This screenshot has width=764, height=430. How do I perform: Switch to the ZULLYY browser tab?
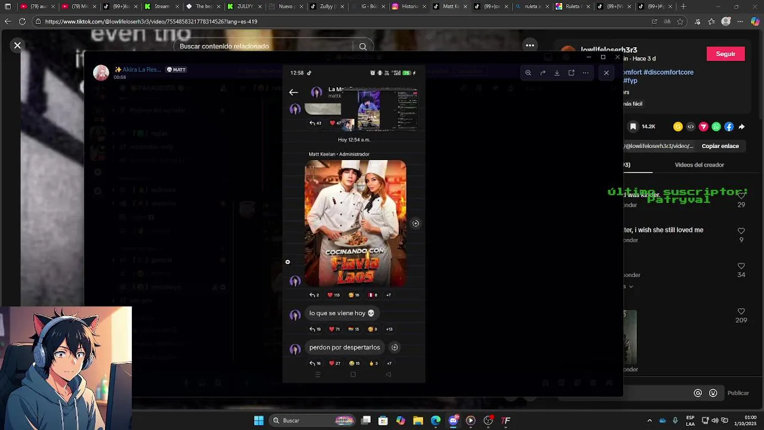point(245,7)
